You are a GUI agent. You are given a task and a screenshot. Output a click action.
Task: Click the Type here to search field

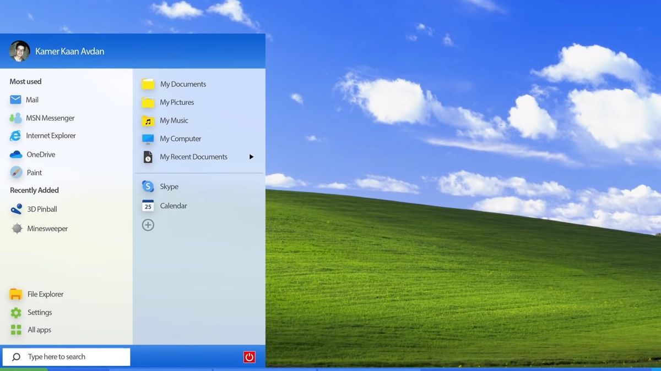(66, 357)
